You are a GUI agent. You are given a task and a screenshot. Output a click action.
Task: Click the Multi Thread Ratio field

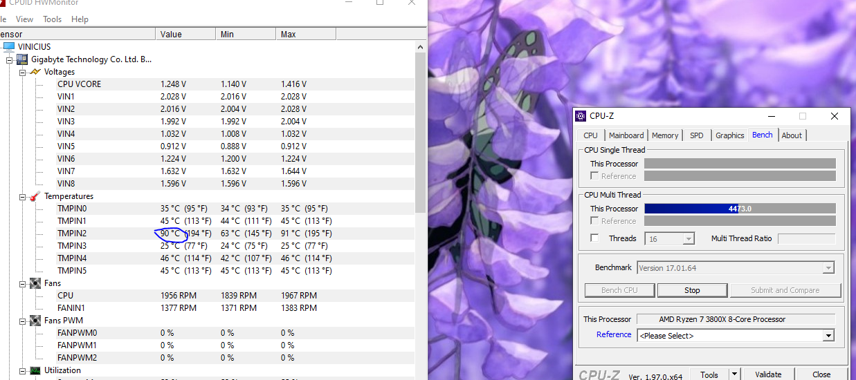[806, 238]
